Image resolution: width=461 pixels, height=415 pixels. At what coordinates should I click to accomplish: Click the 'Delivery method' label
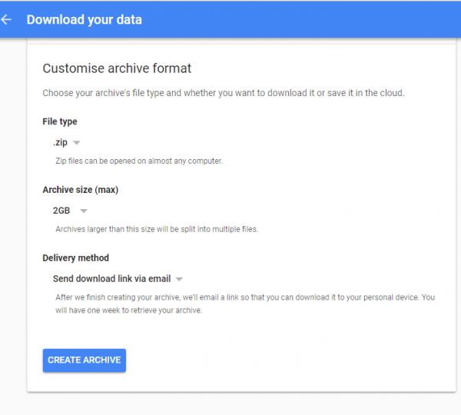[x=75, y=257]
